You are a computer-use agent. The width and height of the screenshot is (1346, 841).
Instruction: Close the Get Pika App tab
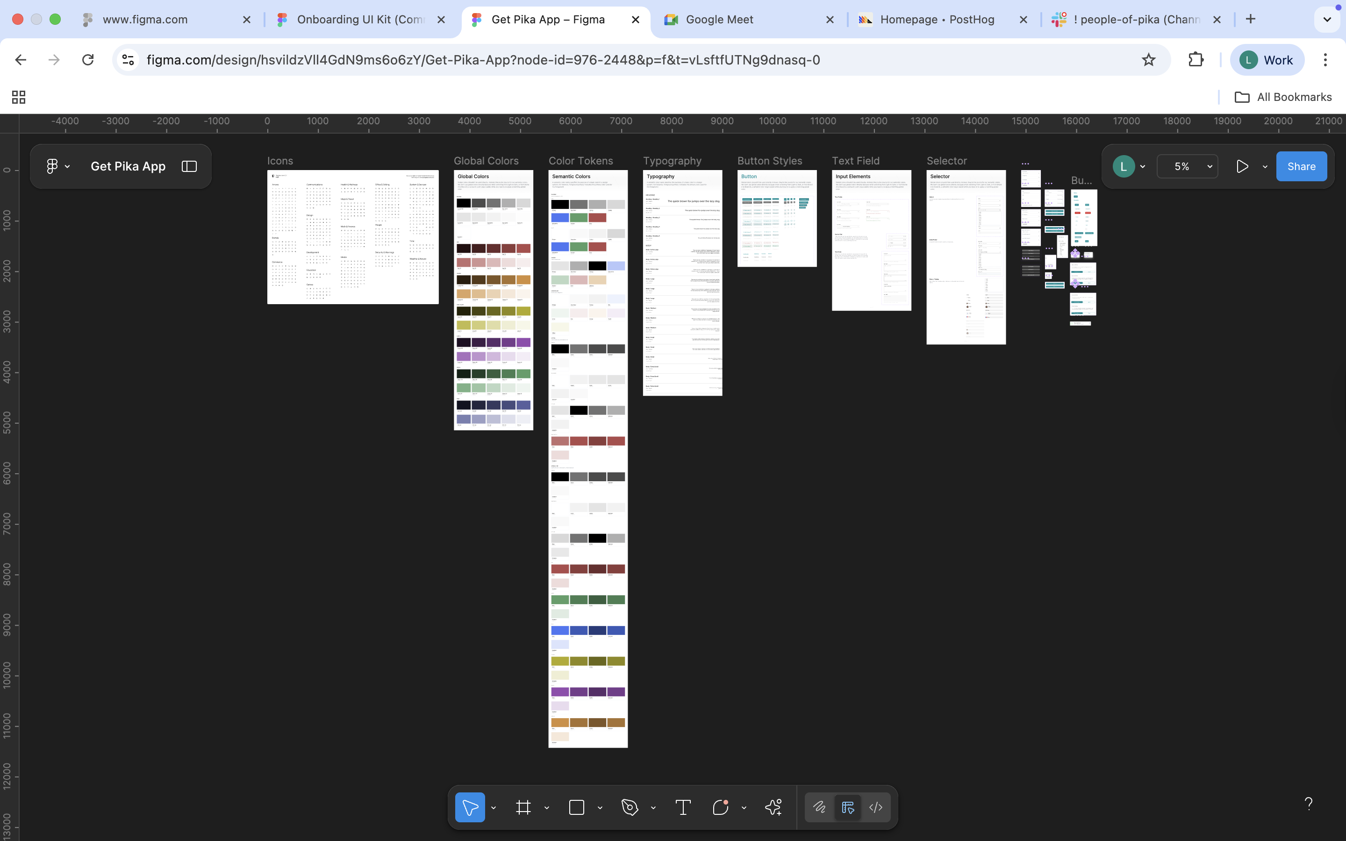[636, 20]
